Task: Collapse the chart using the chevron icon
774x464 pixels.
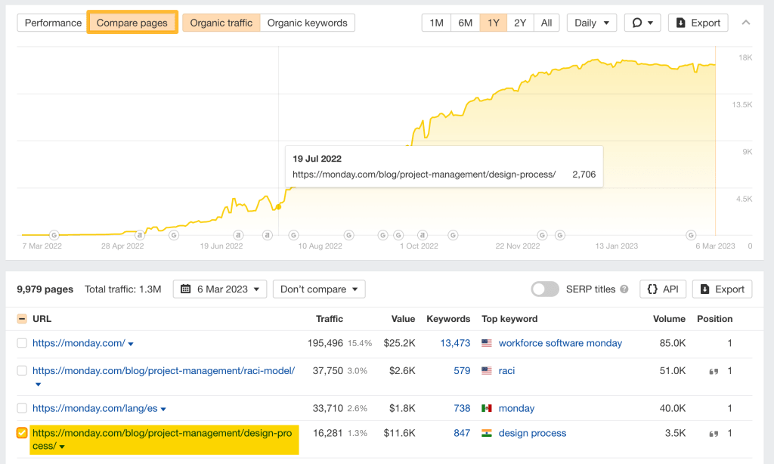Action: tap(747, 23)
